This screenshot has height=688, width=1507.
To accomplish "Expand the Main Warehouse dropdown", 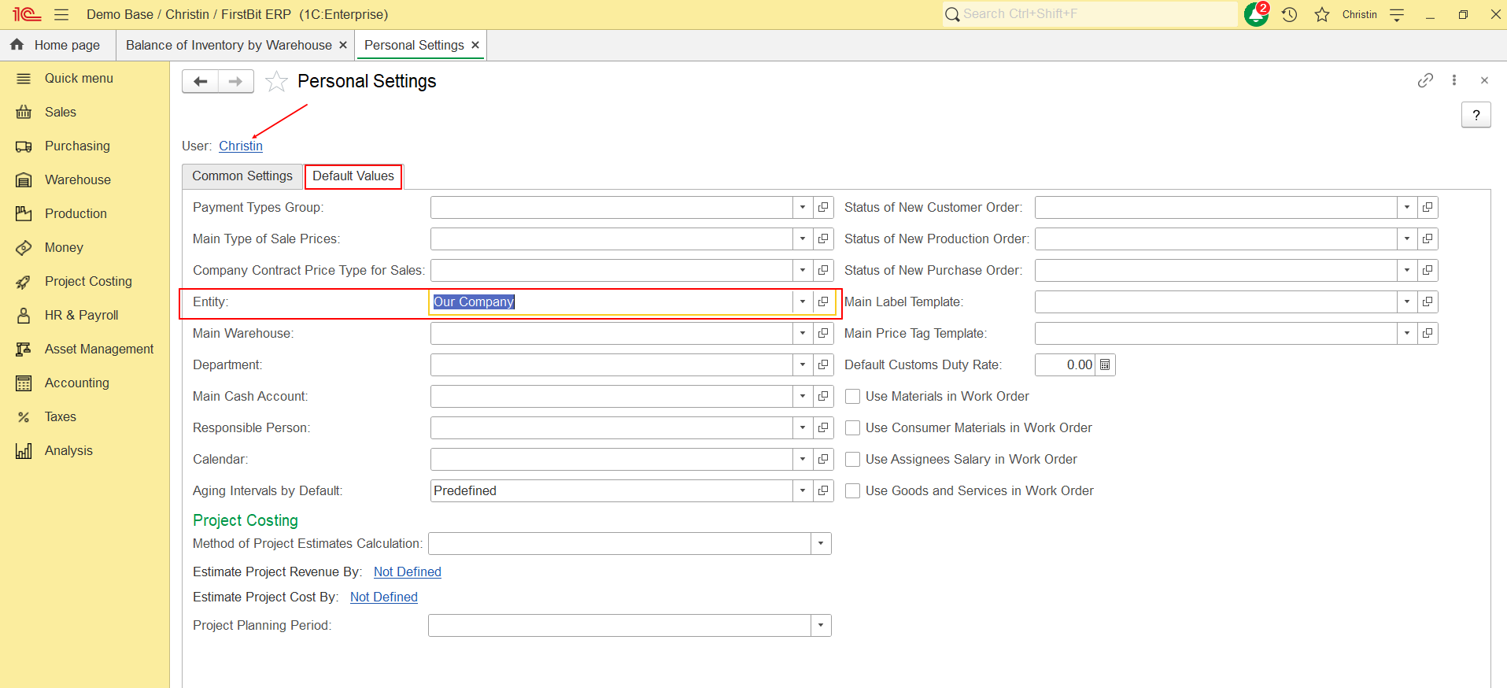I will 803,334.
